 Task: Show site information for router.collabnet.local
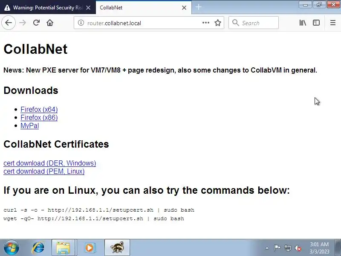click(81, 23)
